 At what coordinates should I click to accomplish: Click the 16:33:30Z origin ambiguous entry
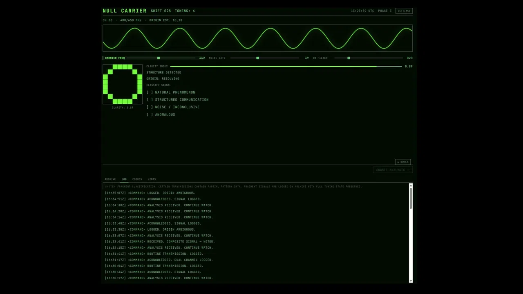[150, 229]
